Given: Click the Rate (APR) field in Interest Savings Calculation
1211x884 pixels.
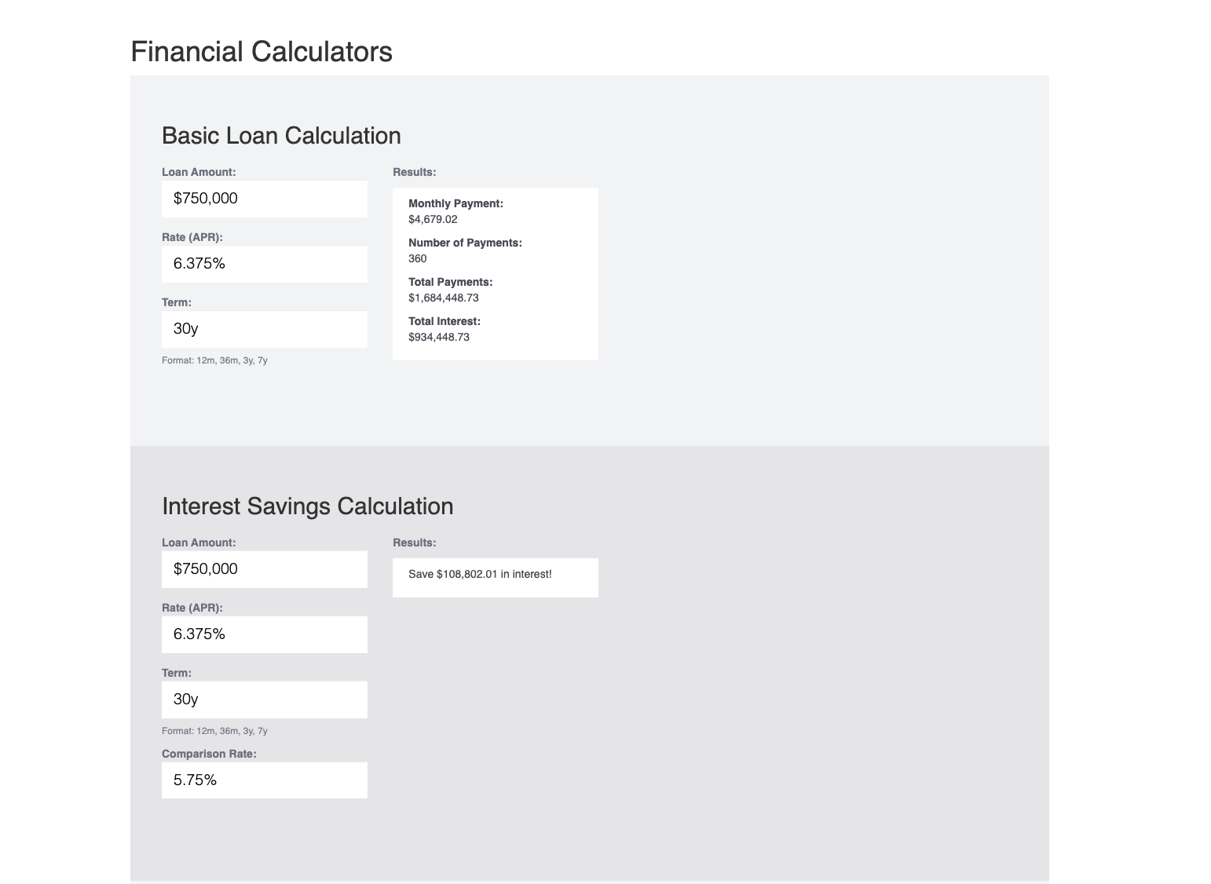Looking at the screenshot, I should click(264, 634).
